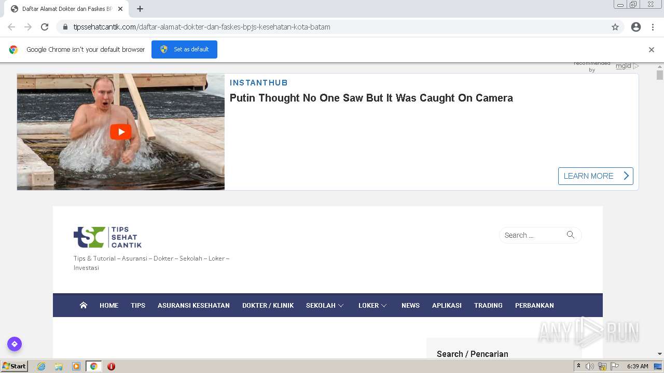Screen dimensions: 664x373
Task: Launch Internet Explorer from taskbar
Action: pyautogui.click(x=41, y=366)
